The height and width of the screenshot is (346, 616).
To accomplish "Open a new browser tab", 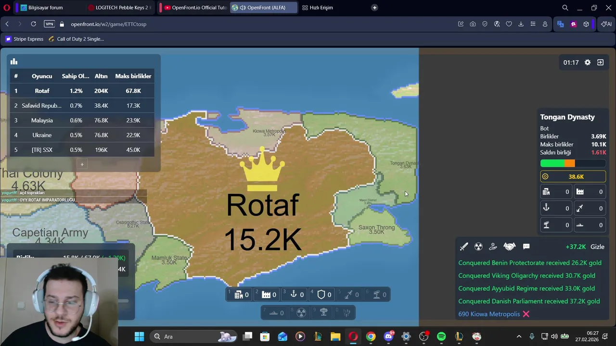I will [374, 8].
